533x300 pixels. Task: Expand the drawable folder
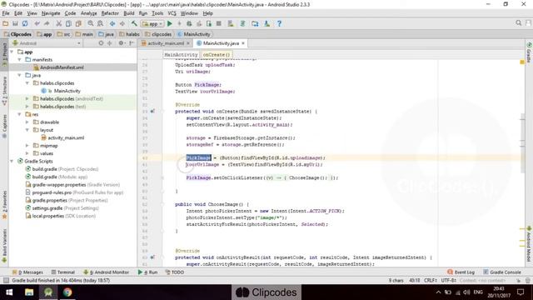[27, 122]
